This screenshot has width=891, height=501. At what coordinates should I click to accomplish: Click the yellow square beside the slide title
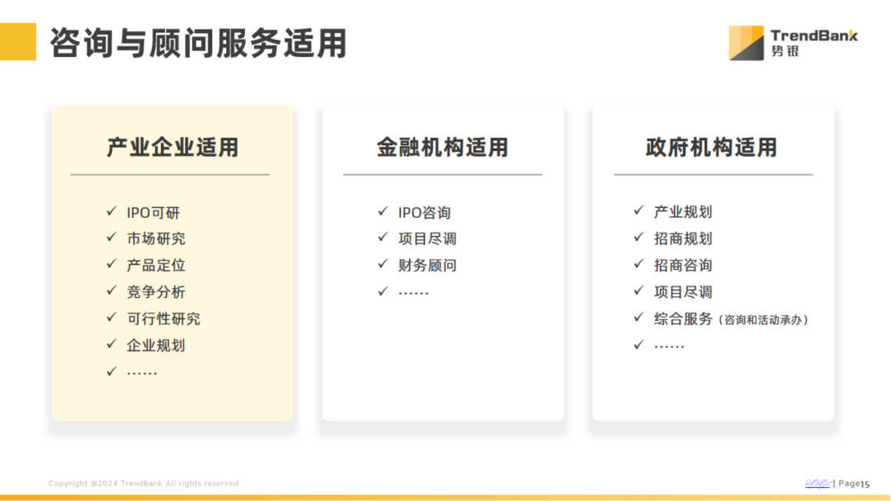(x=18, y=42)
